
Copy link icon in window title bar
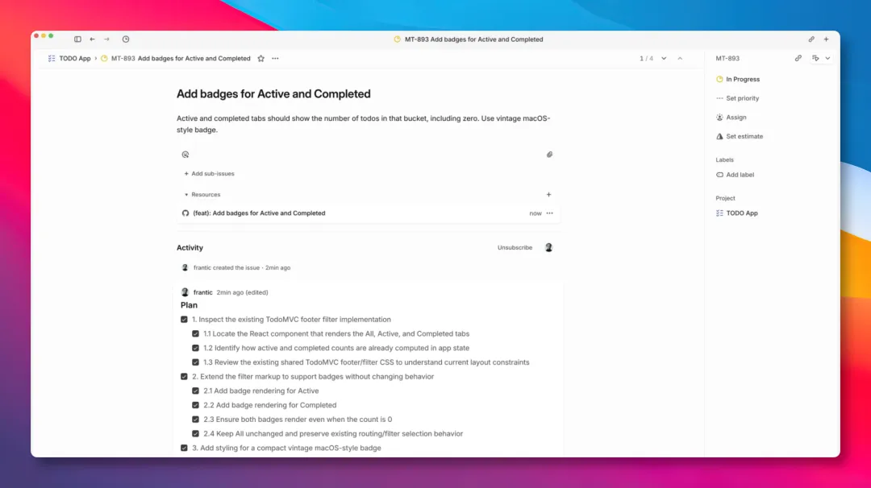pyautogui.click(x=811, y=39)
